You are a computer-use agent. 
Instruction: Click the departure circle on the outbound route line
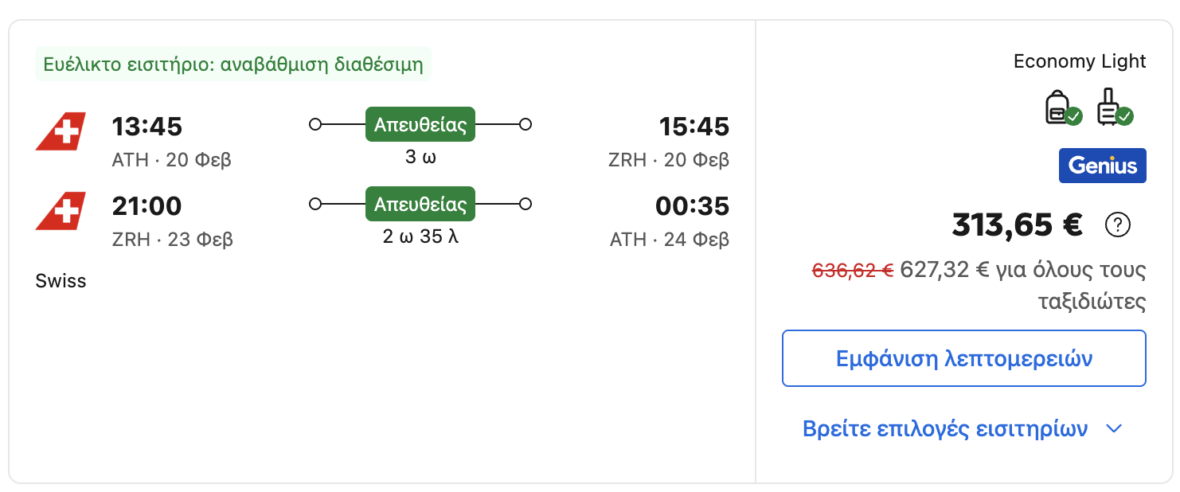(x=315, y=123)
